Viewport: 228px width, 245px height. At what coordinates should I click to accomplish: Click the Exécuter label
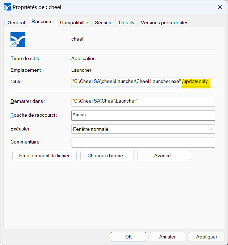(21, 129)
